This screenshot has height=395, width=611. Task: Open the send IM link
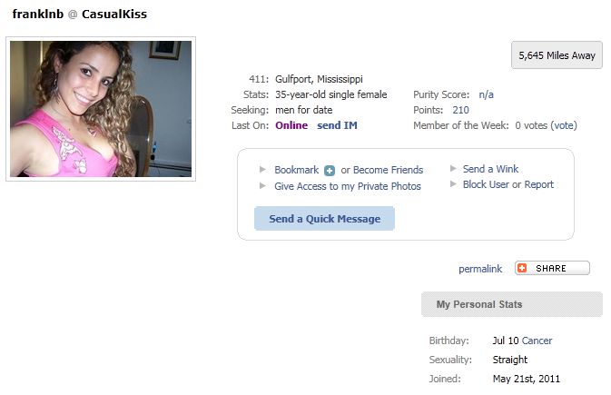click(x=337, y=125)
